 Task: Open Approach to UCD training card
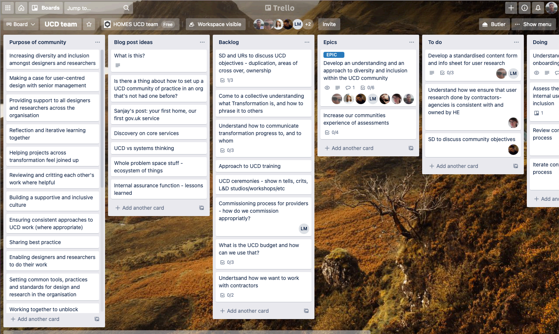pyautogui.click(x=264, y=166)
